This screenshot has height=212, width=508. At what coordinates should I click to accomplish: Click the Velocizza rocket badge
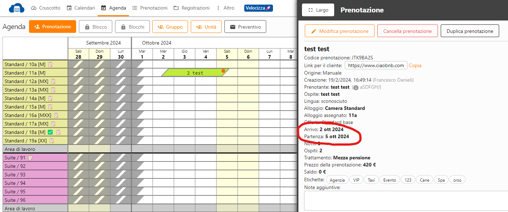pos(258,8)
